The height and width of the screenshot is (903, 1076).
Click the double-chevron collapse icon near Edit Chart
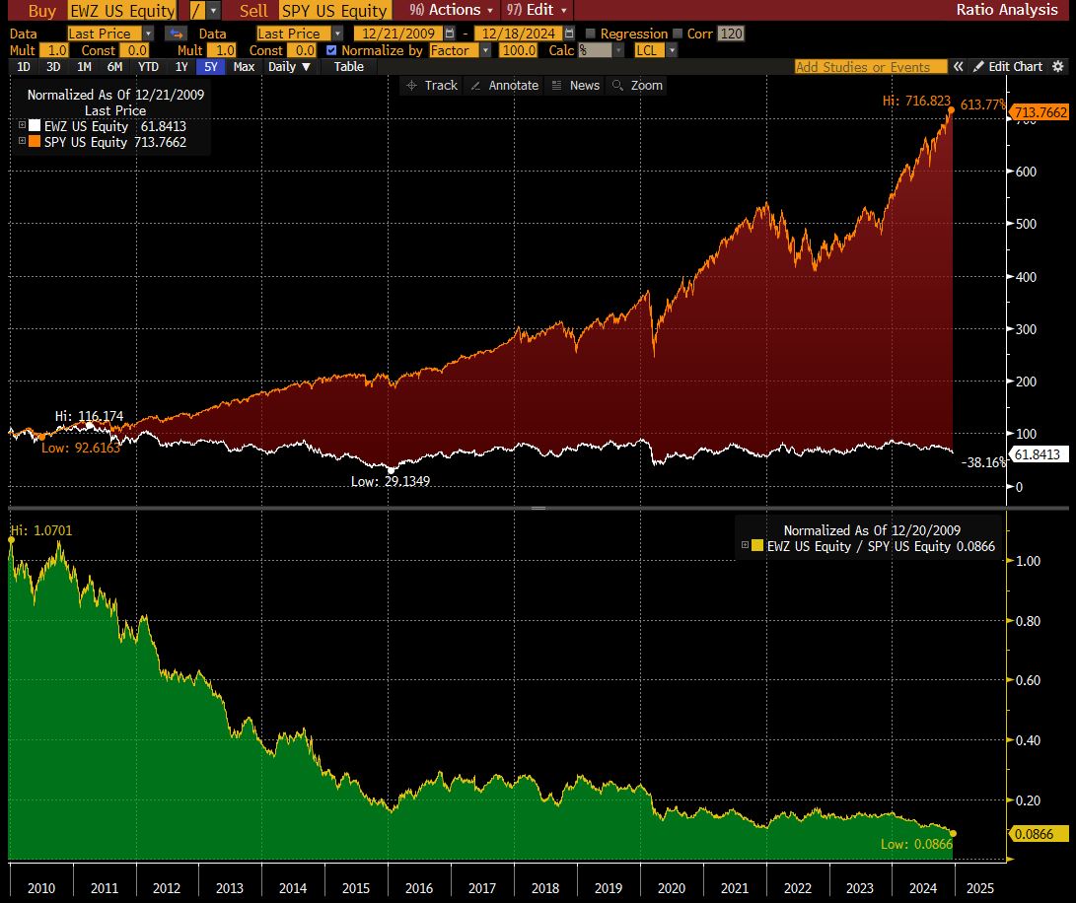click(958, 67)
